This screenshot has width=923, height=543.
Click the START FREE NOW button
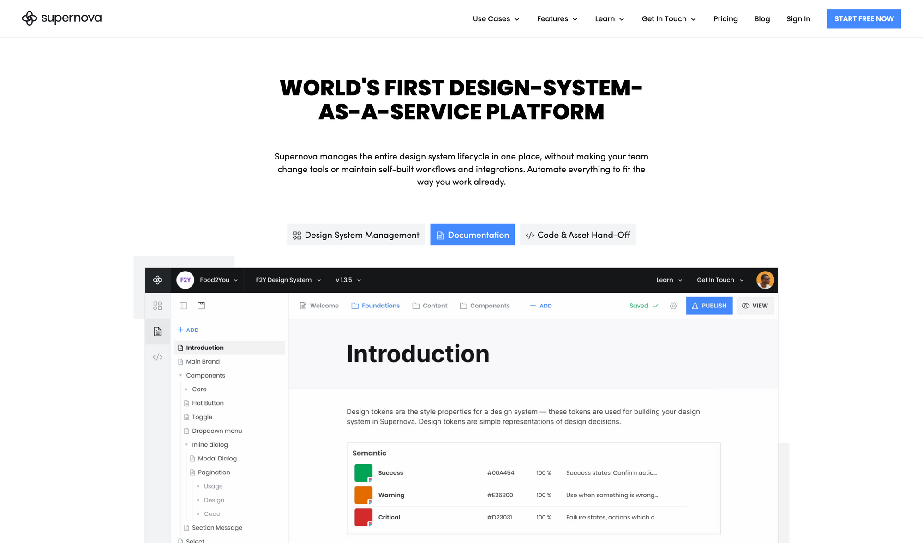tap(864, 19)
